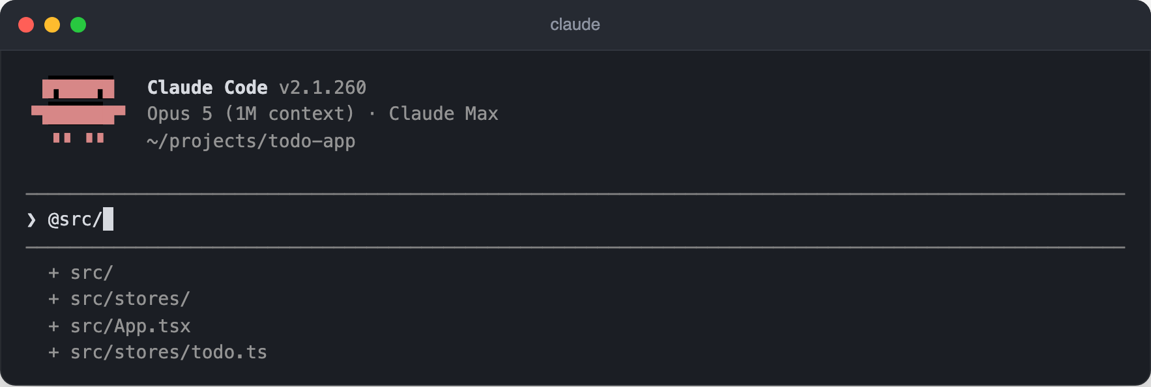The width and height of the screenshot is (1151, 387).
Task: Click the plus icon beside src/stores/todo.ts
Action: (x=53, y=352)
